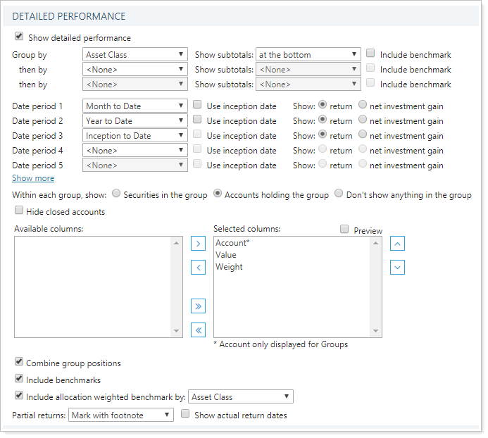This screenshot has width=488, height=438.
Task: Uncheck Show detailed performance checkbox
Action: [19, 37]
